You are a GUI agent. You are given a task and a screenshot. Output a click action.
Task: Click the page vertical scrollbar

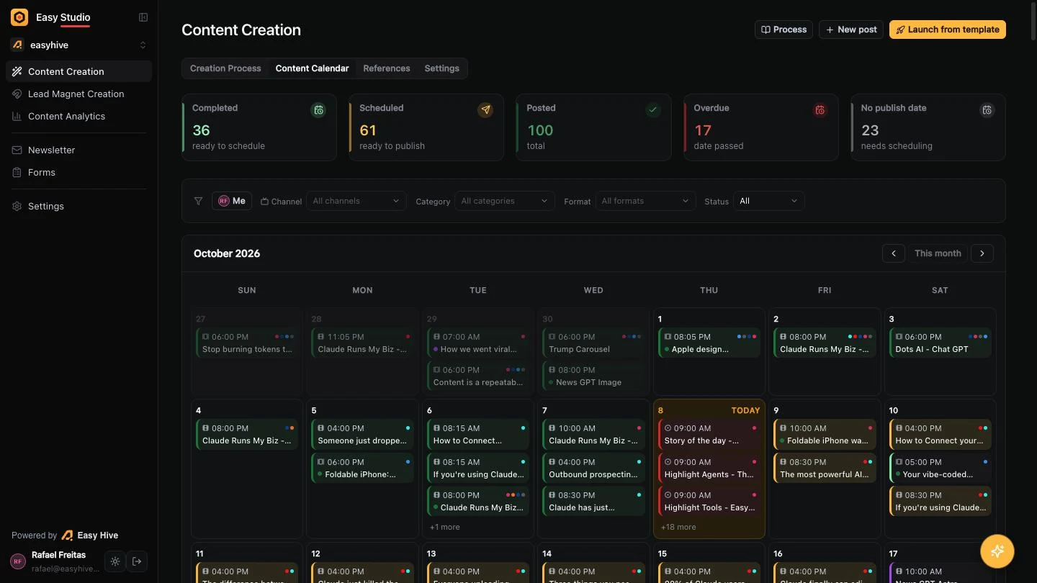[1033, 22]
